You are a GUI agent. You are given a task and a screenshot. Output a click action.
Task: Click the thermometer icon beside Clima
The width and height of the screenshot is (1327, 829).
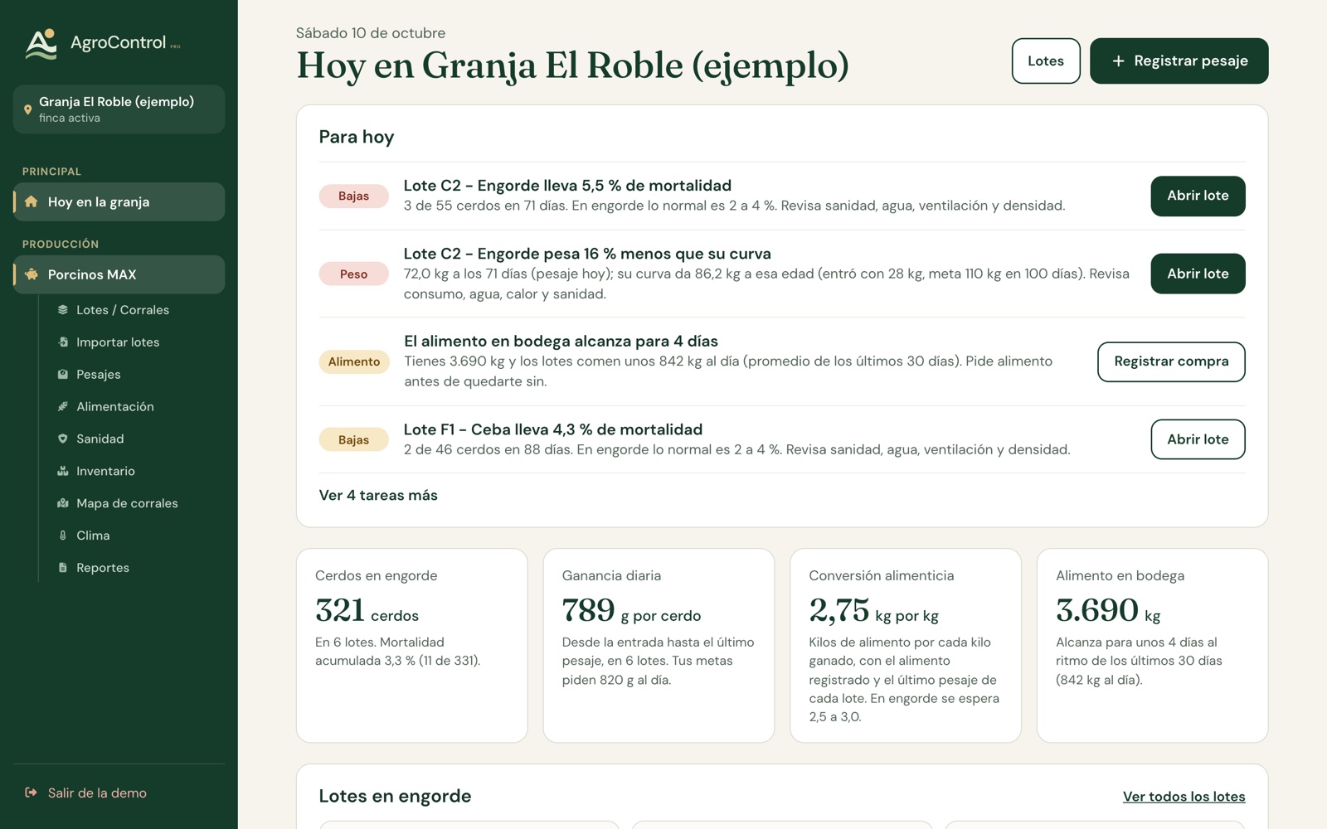[x=62, y=536]
